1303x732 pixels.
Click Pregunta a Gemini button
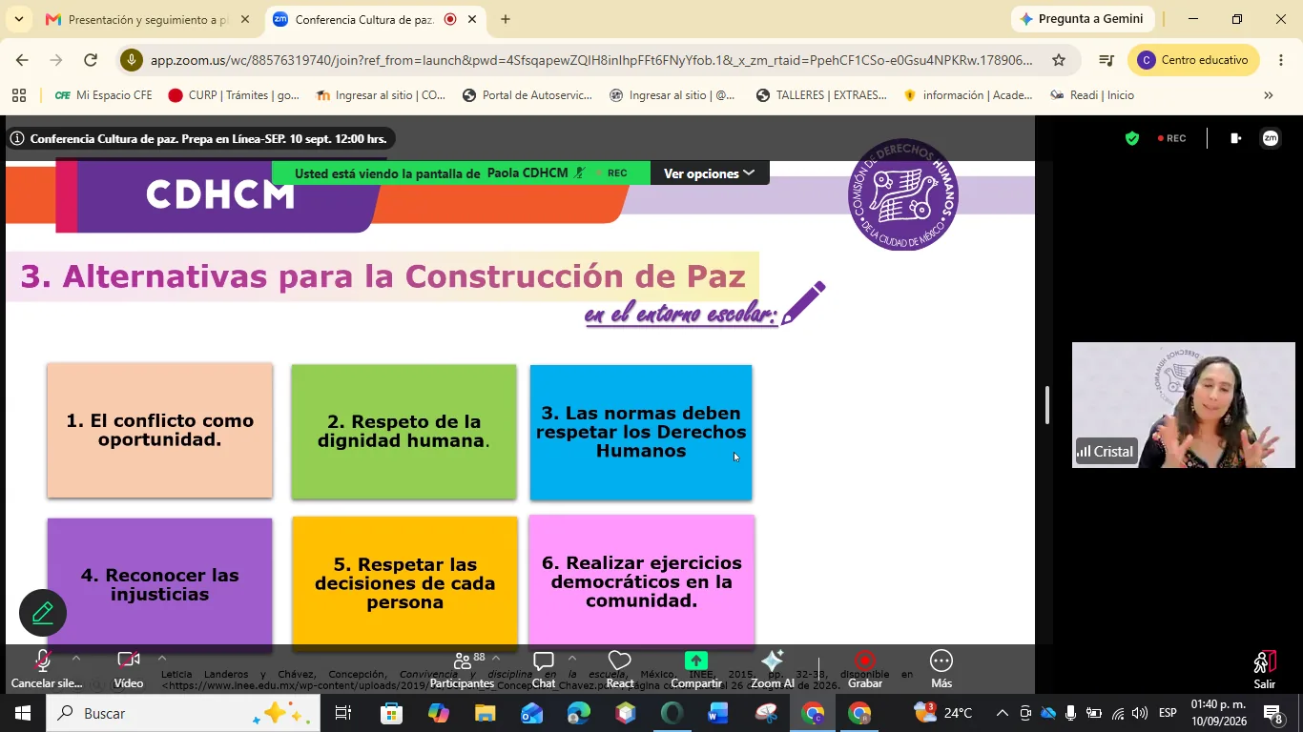[x=1083, y=19]
